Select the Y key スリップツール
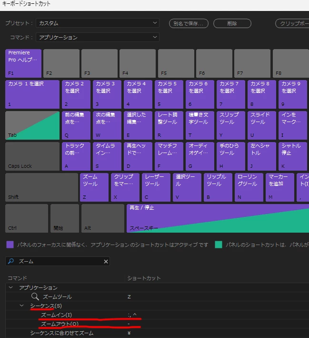309x338 pixels. (231, 125)
